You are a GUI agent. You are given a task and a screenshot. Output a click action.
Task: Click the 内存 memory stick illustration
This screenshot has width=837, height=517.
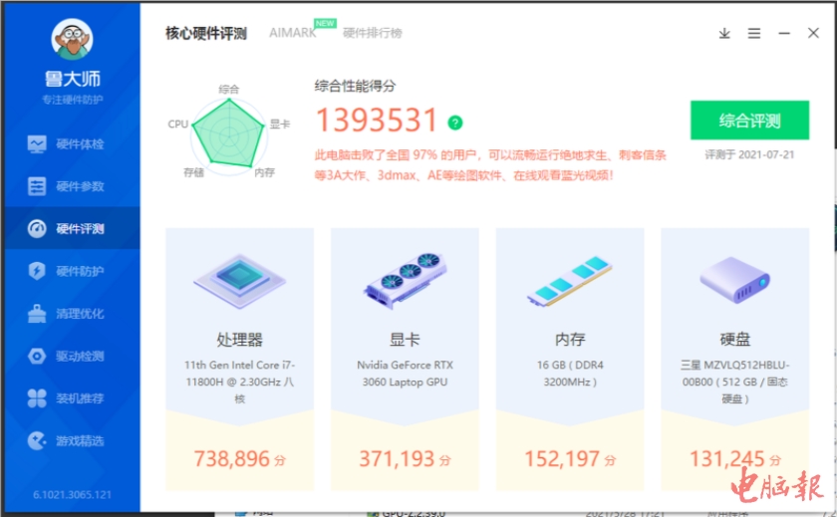pos(570,280)
